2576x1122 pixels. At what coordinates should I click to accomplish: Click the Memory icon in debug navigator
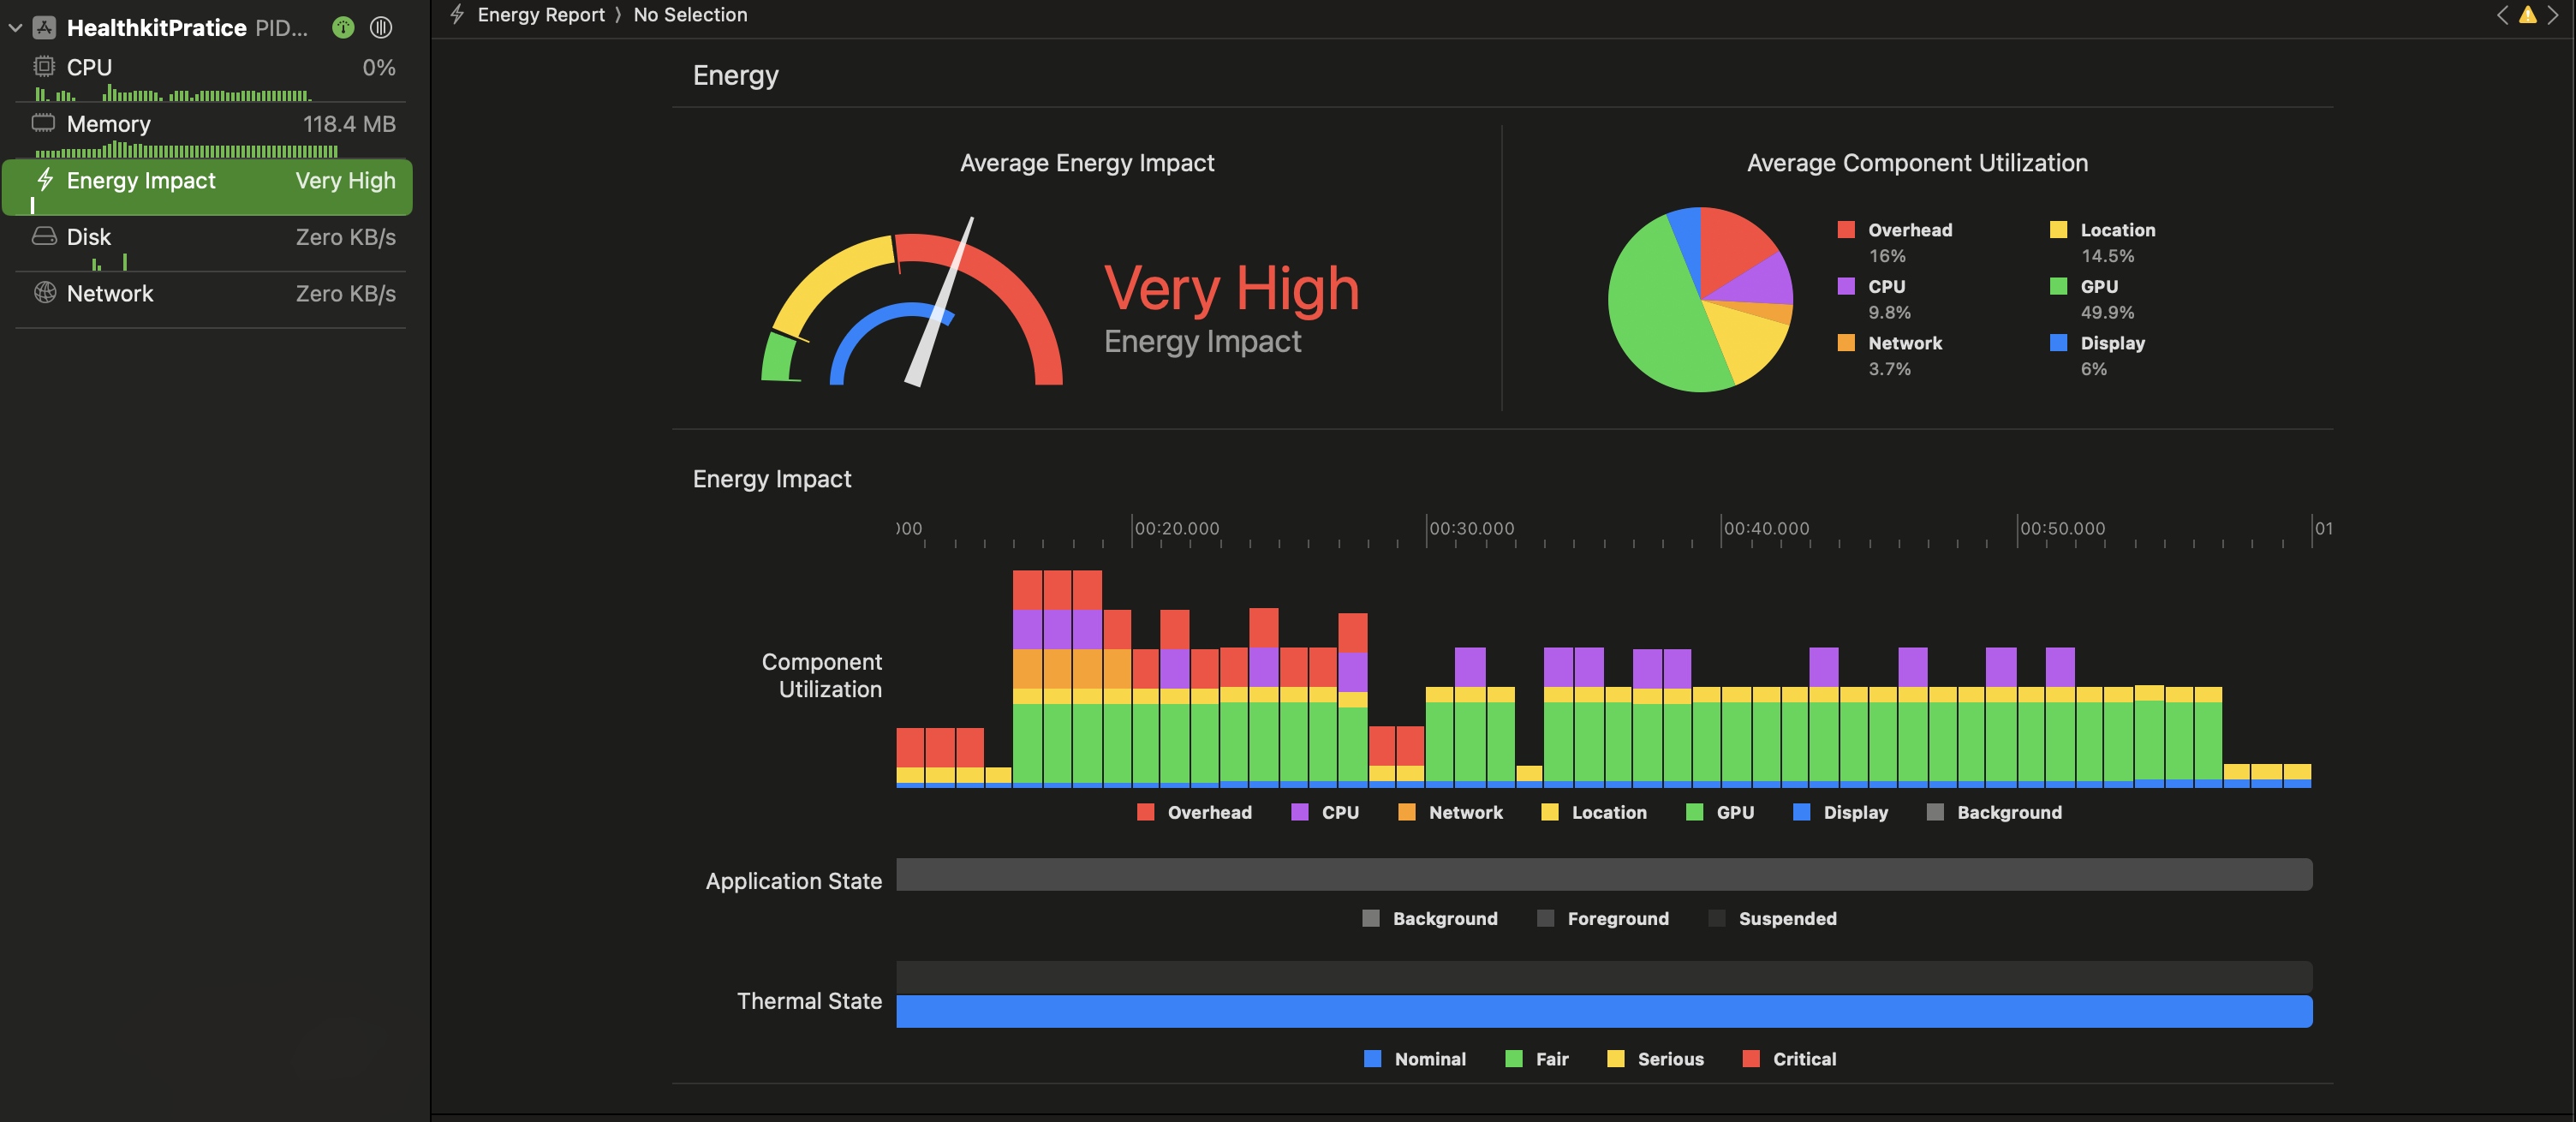[x=44, y=123]
